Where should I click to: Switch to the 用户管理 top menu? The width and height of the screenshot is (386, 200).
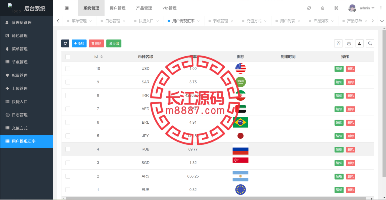point(118,8)
